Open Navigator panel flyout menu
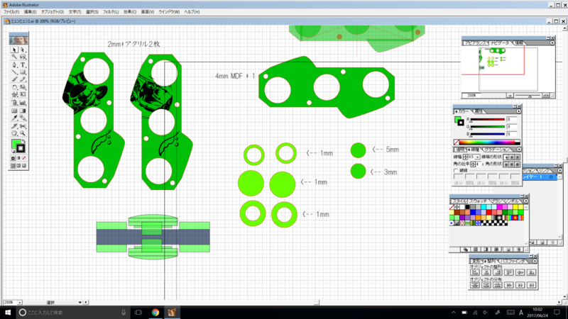Viewport: 568px width, 319px height. point(552,43)
